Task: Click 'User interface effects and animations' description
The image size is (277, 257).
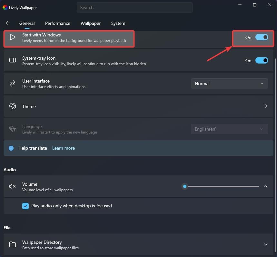Action: (54, 87)
